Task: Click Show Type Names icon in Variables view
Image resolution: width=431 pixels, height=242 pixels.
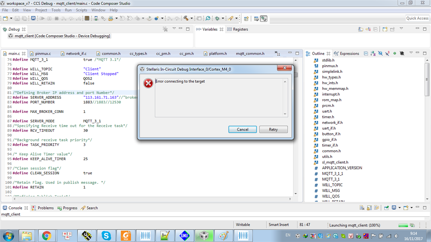Action: (361, 29)
